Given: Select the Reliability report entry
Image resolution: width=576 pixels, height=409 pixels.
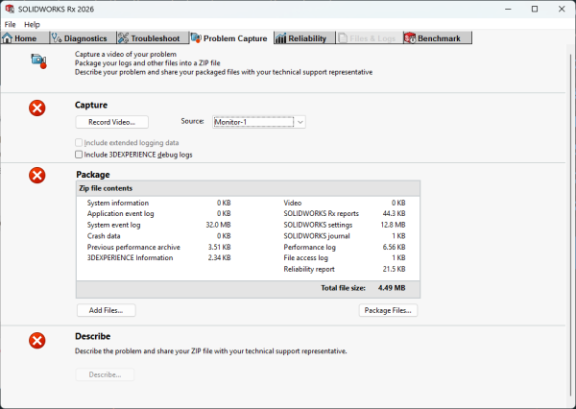Looking at the screenshot, I should [345, 270].
